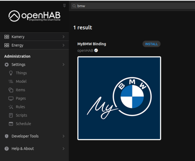Click the Settings gear icon
Viewport: 195px width, 161px height.
pyautogui.click(x=6, y=64)
